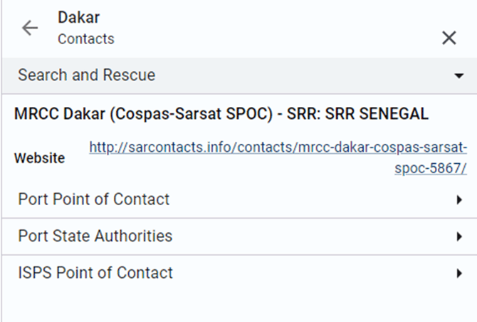This screenshot has height=322, width=477.
Task: Open the sarcontacts.info website link
Action: (278, 148)
